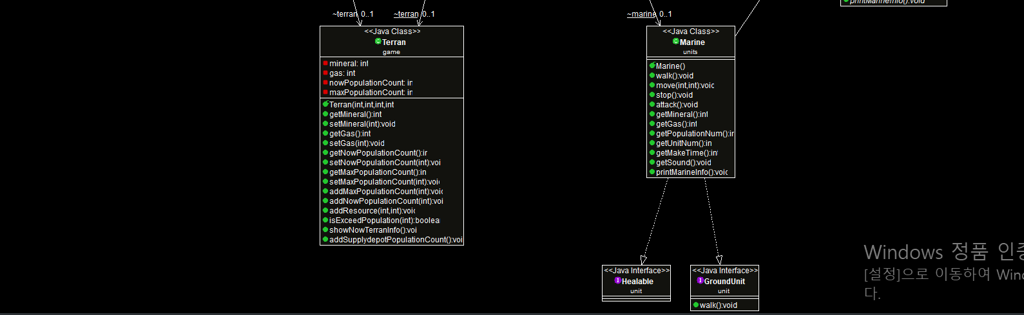Select the isExceedPopulation(int) method

pyautogui.click(x=384, y=221)
